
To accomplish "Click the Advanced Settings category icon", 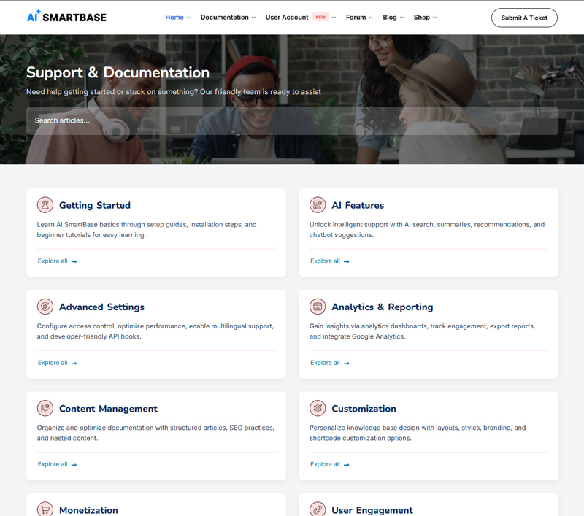I will [45, 307].
